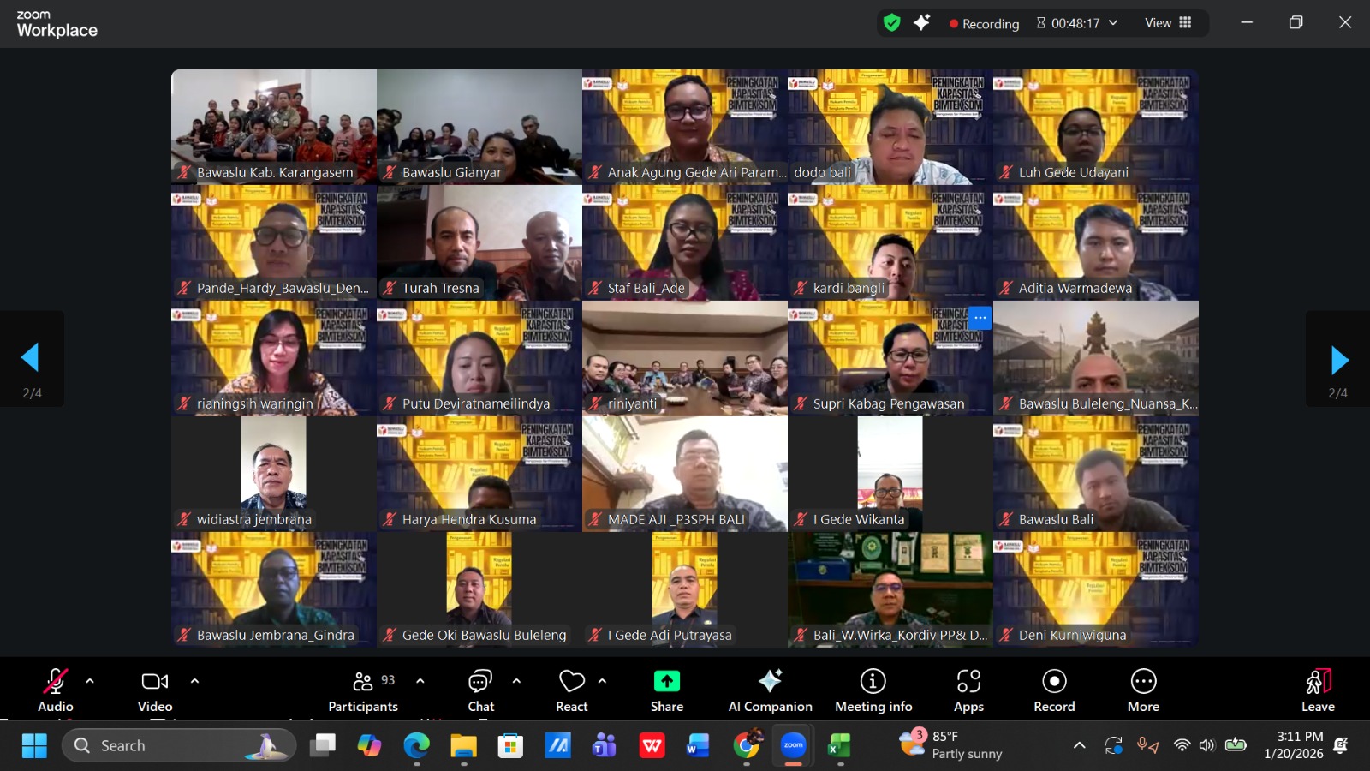
Task: Open Meeting info
Action: (873, 690)
